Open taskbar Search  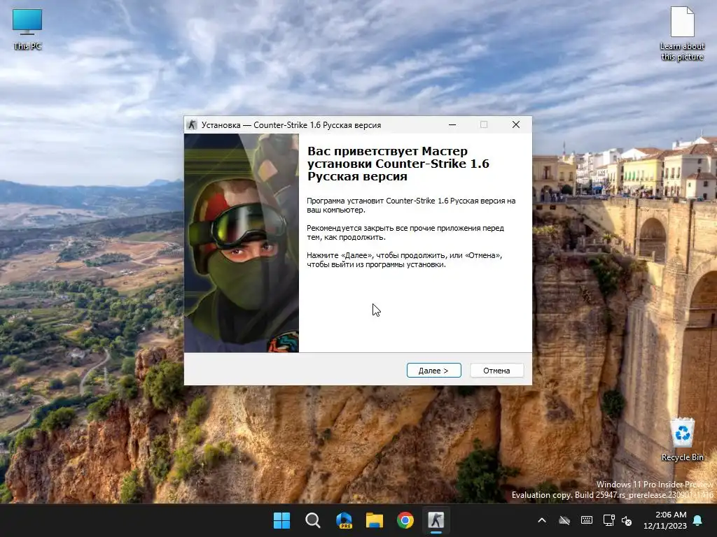point(313,520)
